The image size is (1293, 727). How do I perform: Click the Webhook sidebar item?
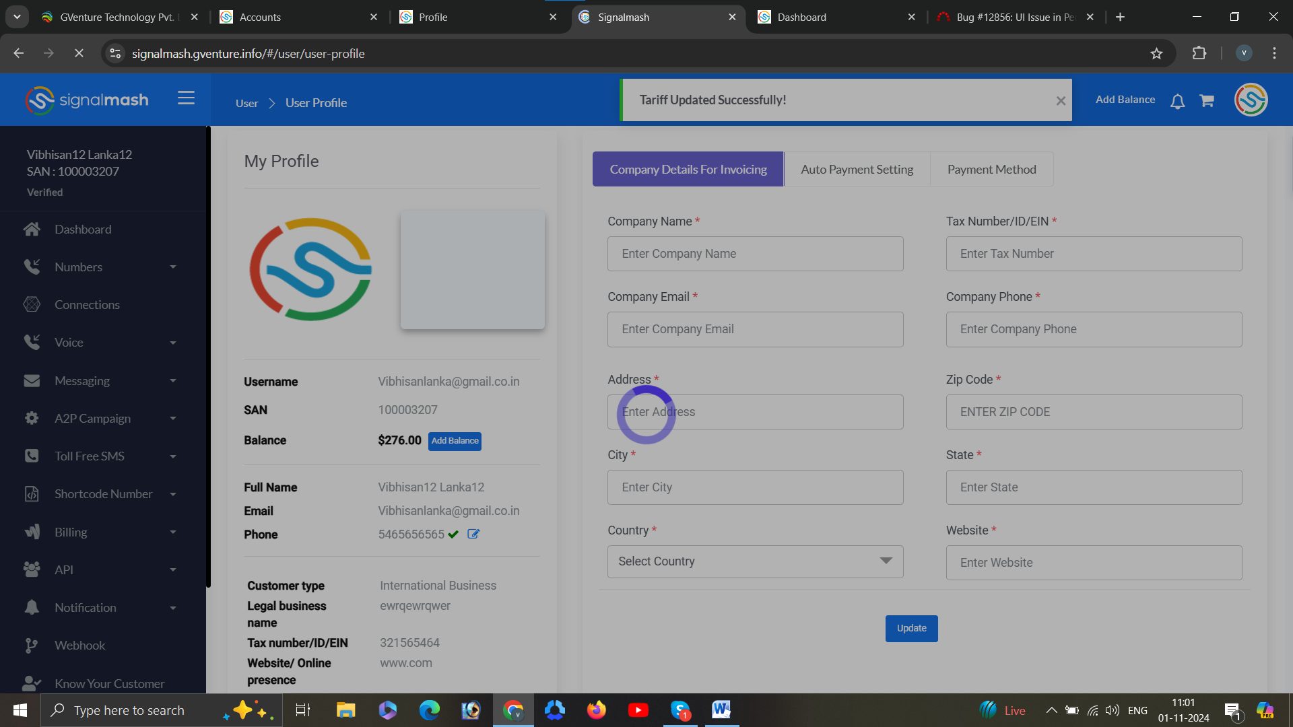click(79, 646)
